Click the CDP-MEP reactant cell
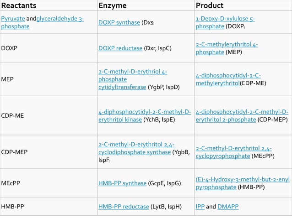The width and height of the screenshot is (292, 218). pyautogui.click(x=49, y=152)
